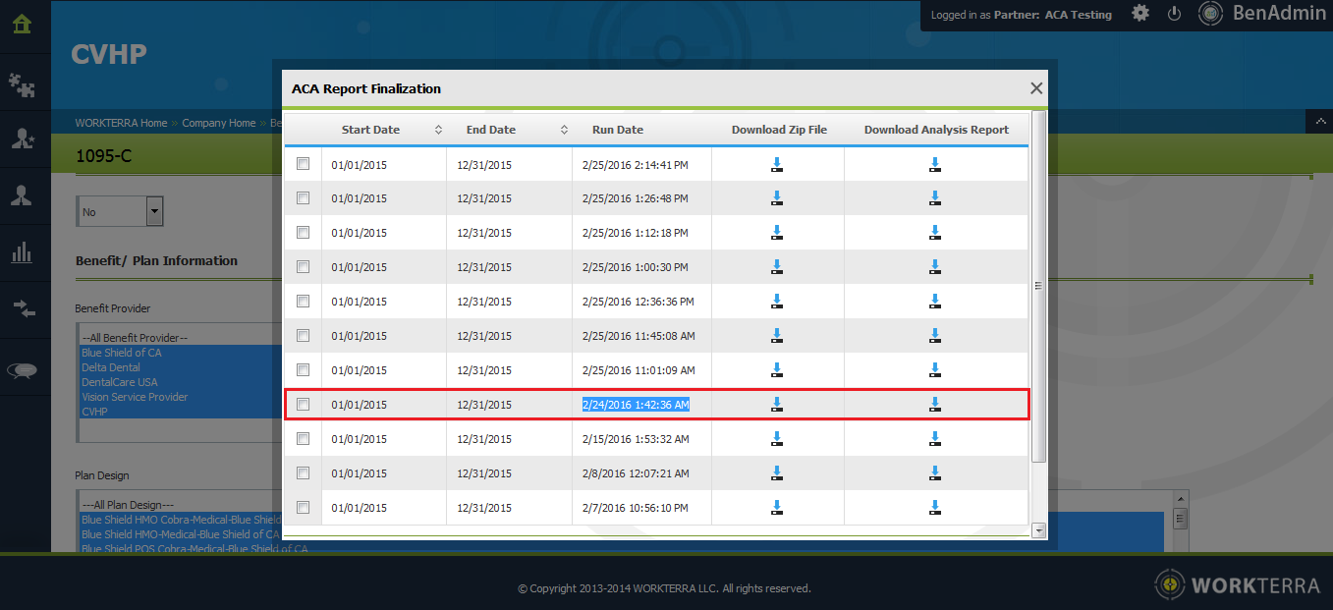Click the power logout icon

[1174, 14]
